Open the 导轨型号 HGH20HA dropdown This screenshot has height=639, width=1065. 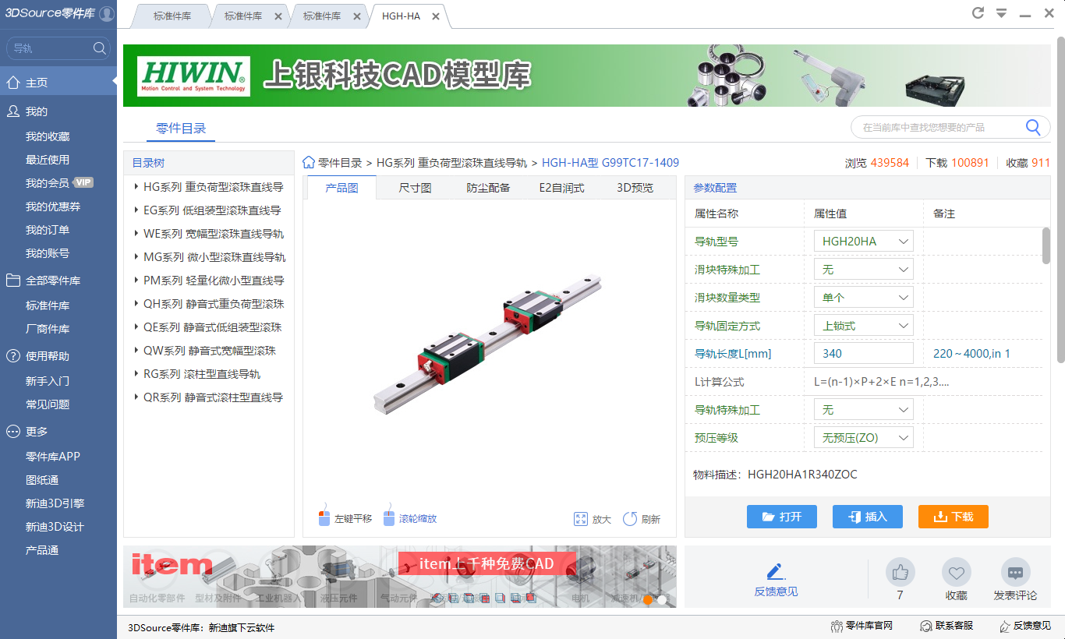tap(863, 242)
